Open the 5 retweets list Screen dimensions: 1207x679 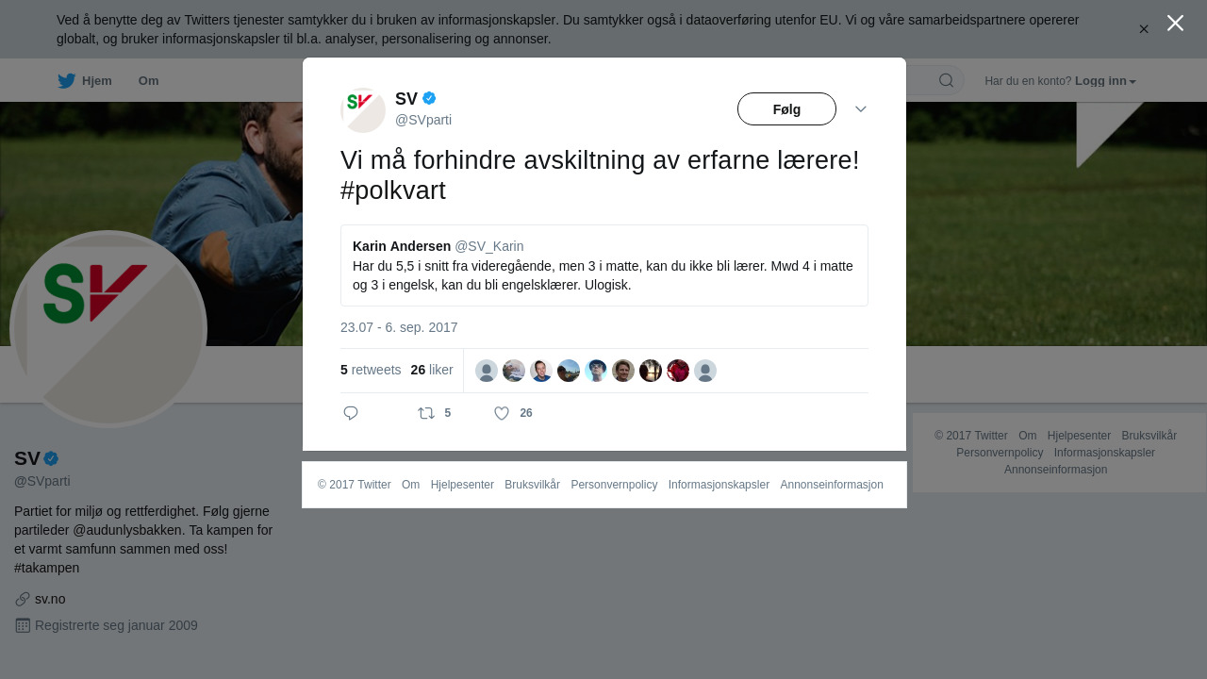pyautogui.click(x=371, y=370)
